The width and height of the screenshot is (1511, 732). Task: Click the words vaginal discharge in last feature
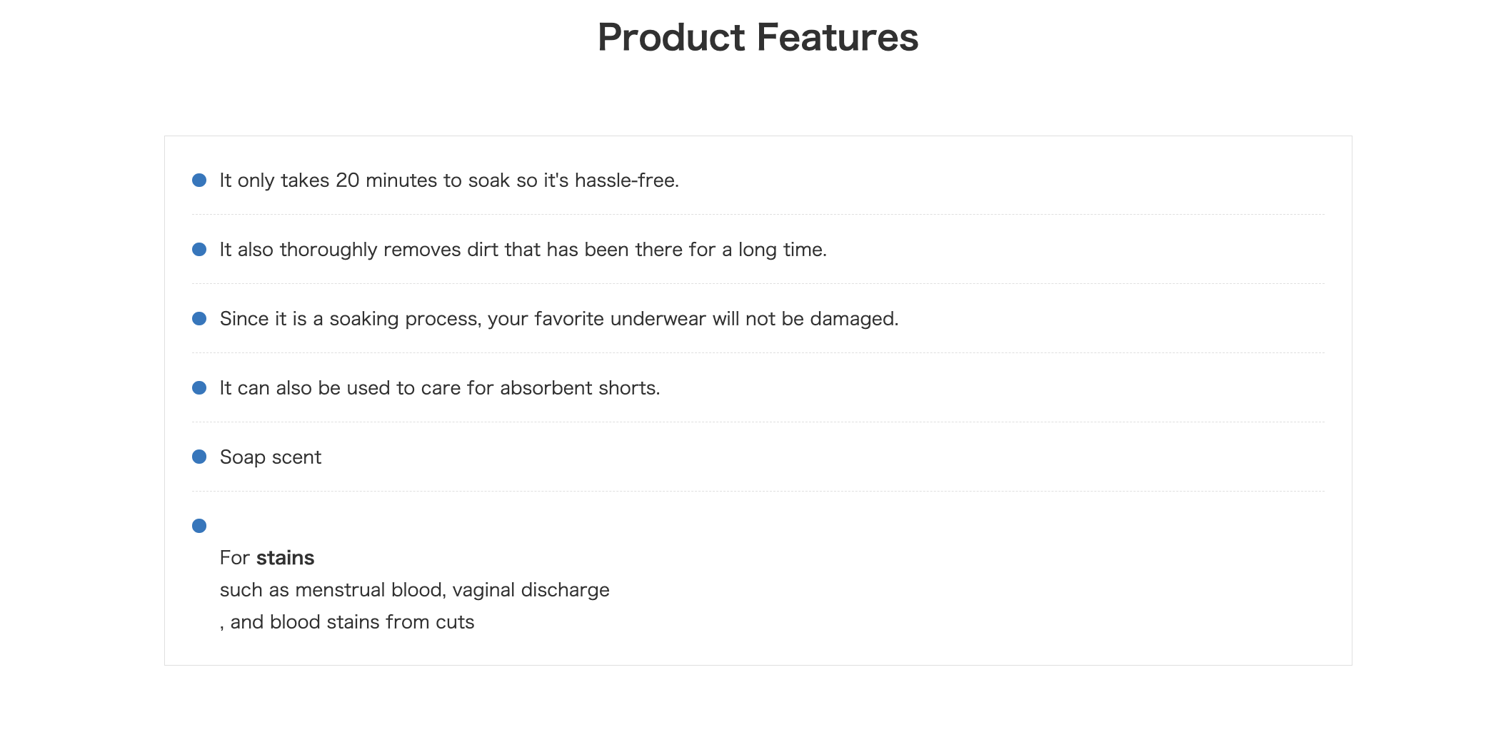click(531, 590)
